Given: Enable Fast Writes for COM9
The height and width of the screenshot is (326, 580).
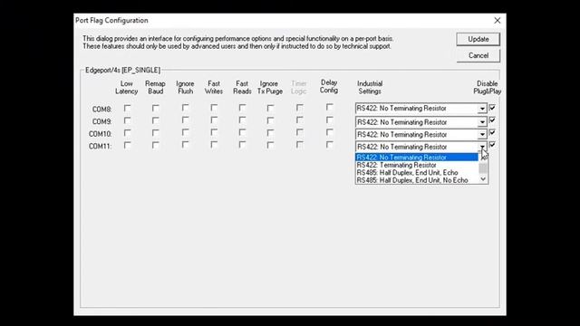Looking at the screenshot, I should point(214,120).
